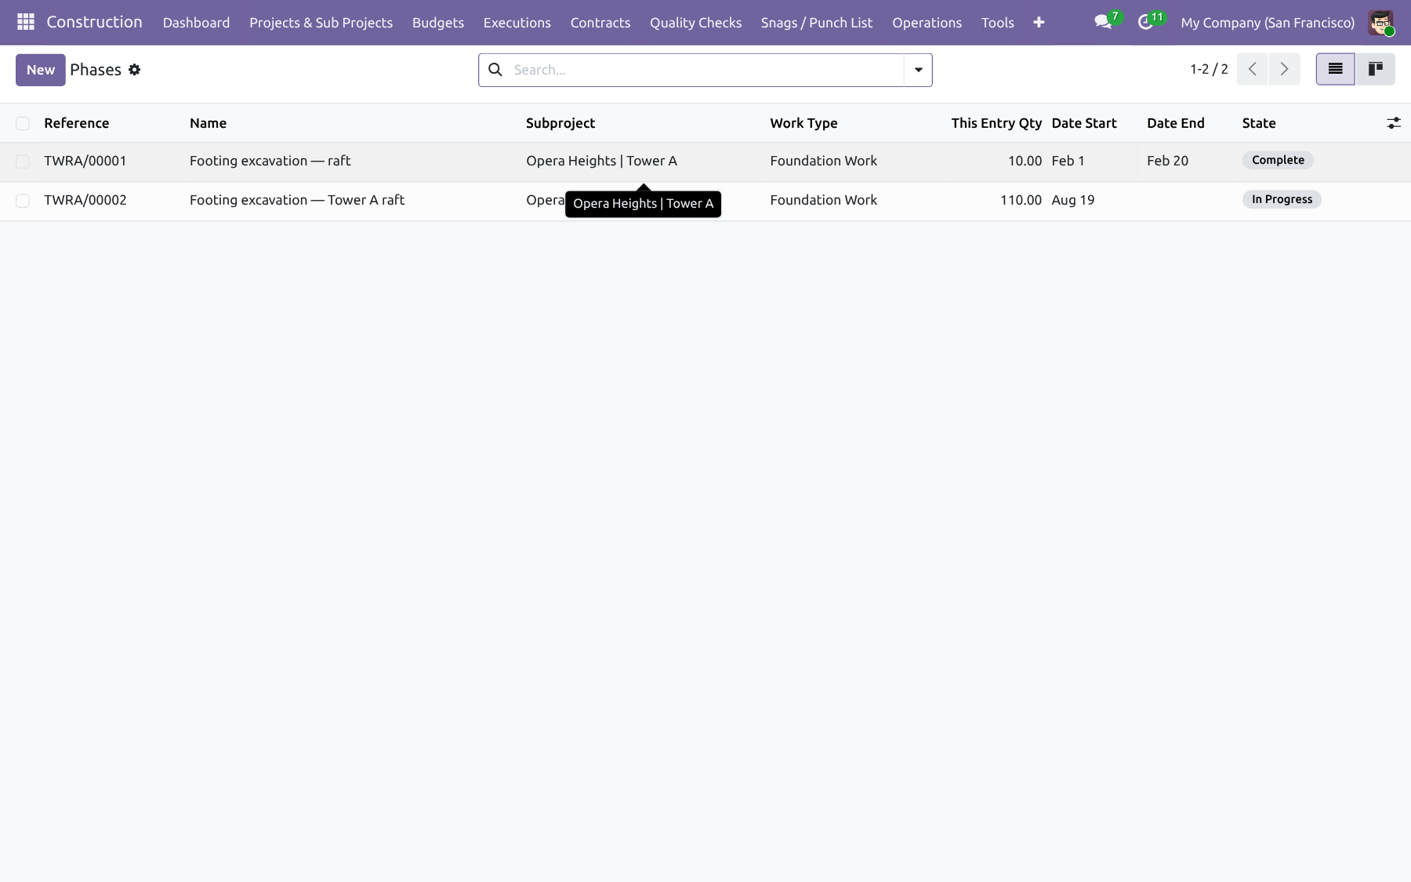
Task: Click the 1-2 / 2 pager counter
Action: pos(1209,69)
